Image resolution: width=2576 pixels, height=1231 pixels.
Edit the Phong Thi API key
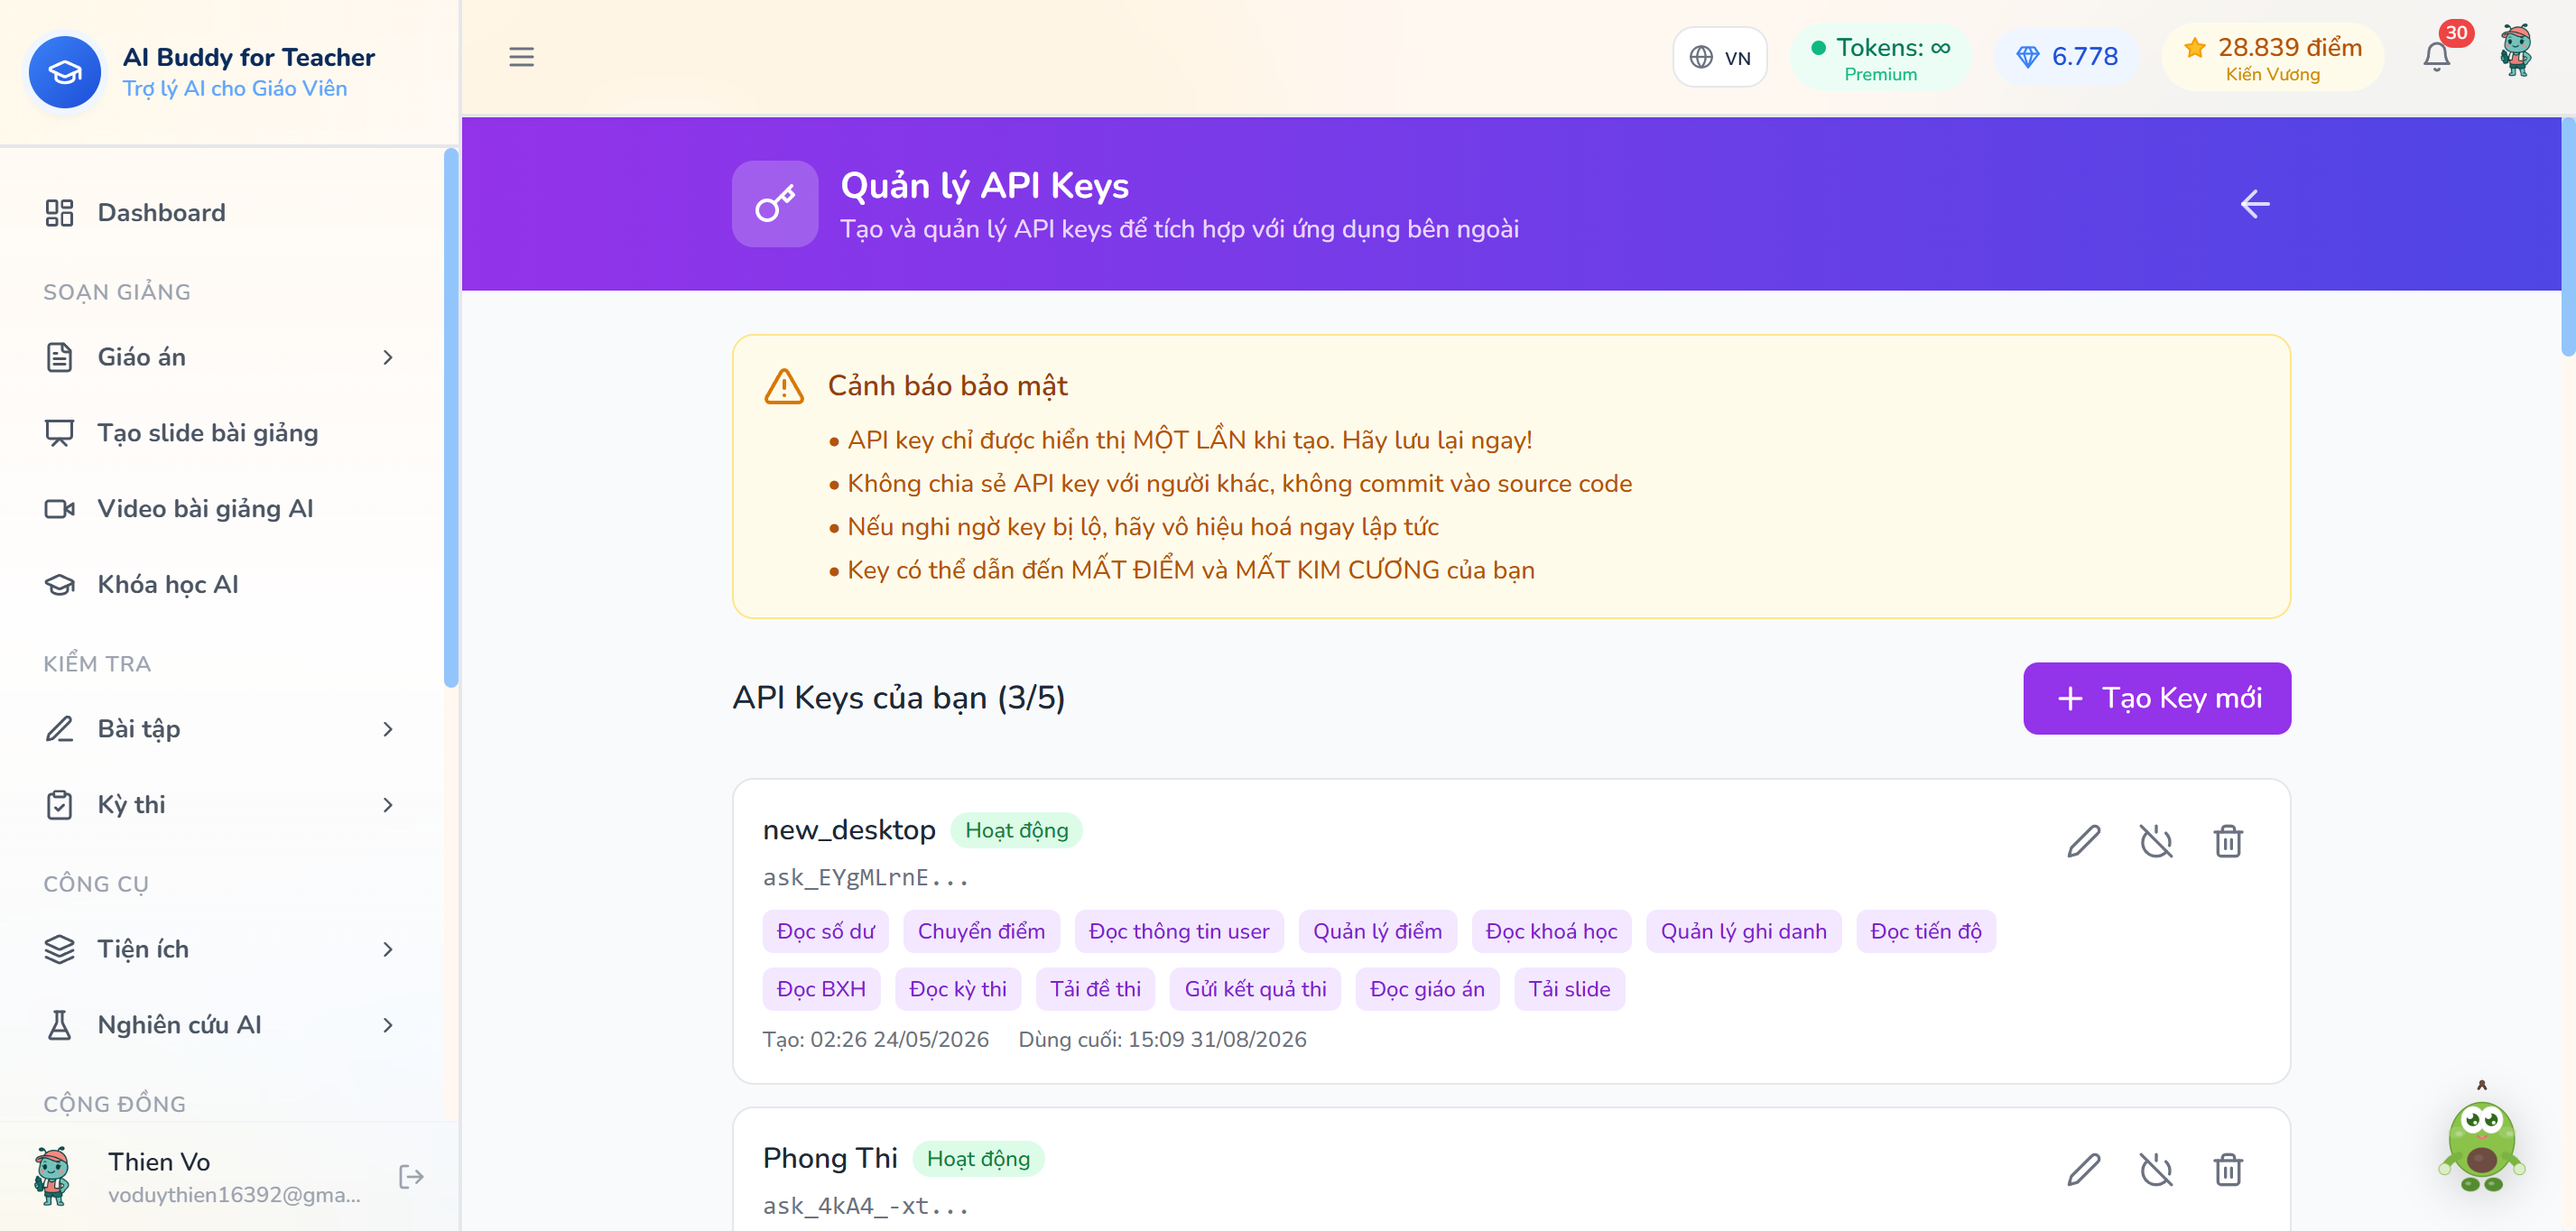(2083, 1169)
